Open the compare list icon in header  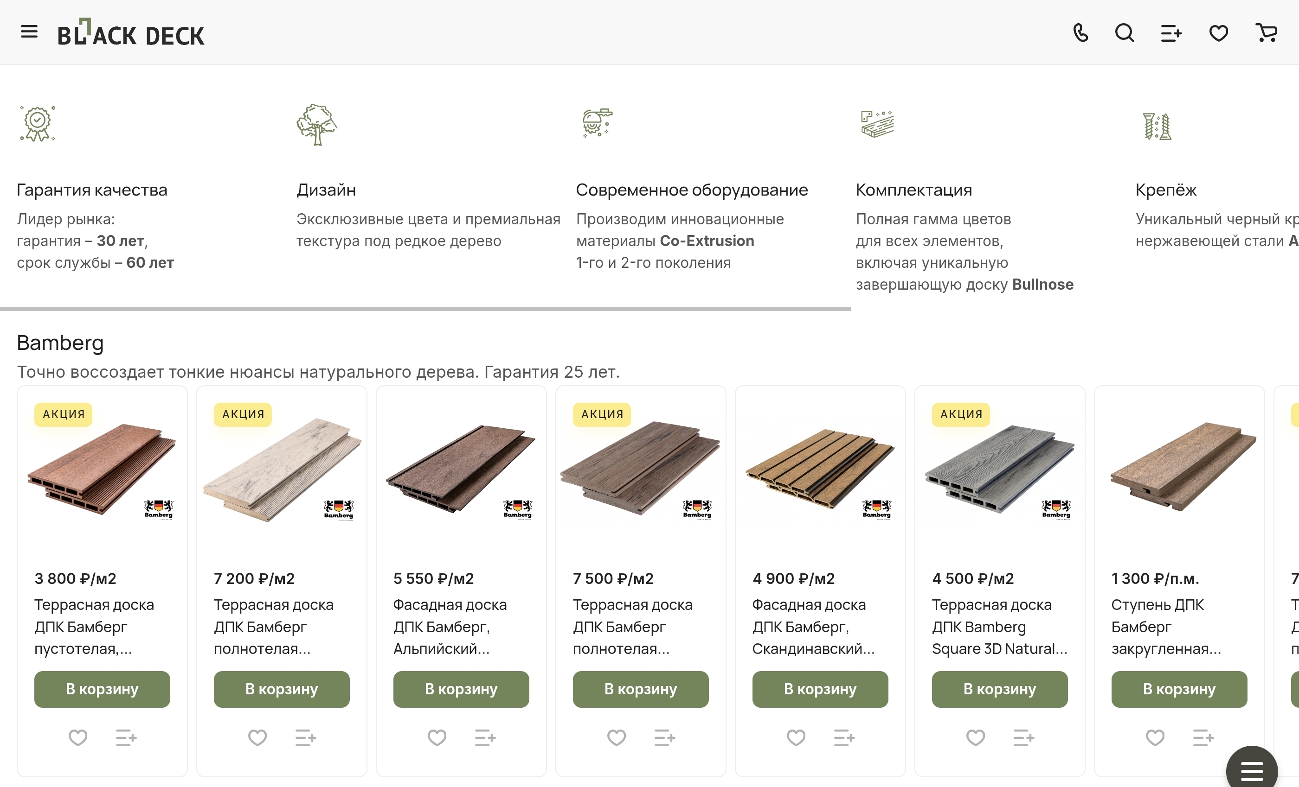1171,34
